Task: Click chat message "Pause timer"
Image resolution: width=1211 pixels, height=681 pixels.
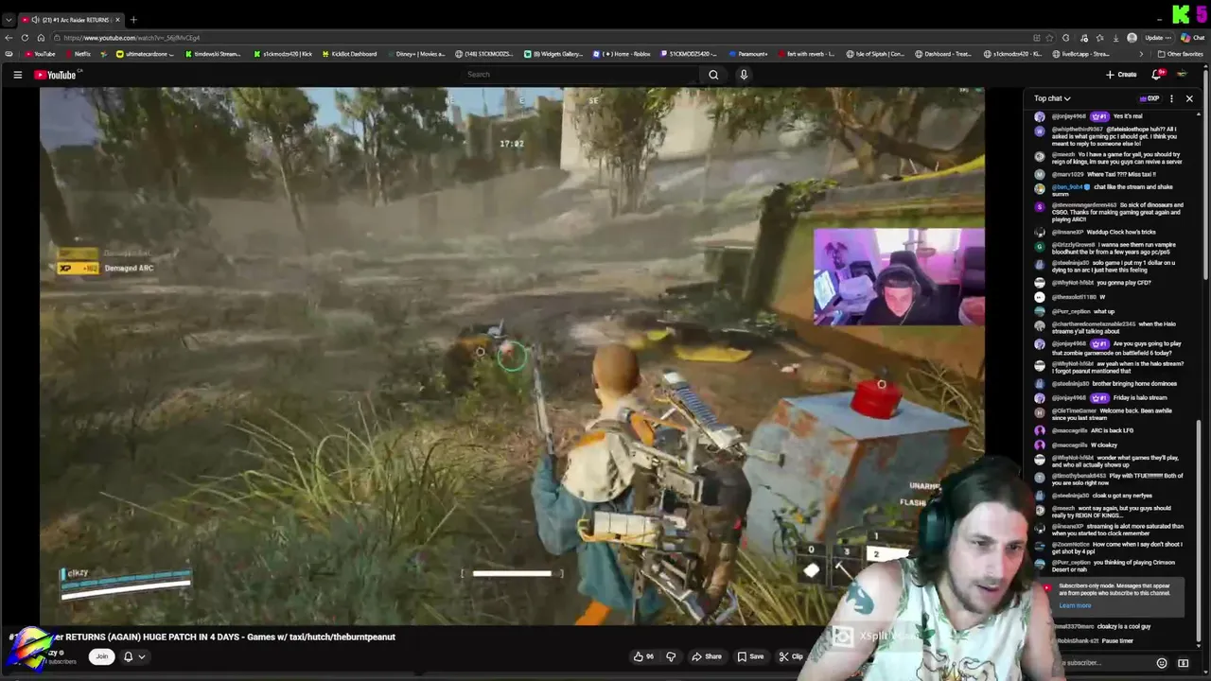Action: tap(1117, 641)
